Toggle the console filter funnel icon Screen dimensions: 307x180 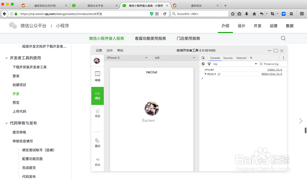209,64
